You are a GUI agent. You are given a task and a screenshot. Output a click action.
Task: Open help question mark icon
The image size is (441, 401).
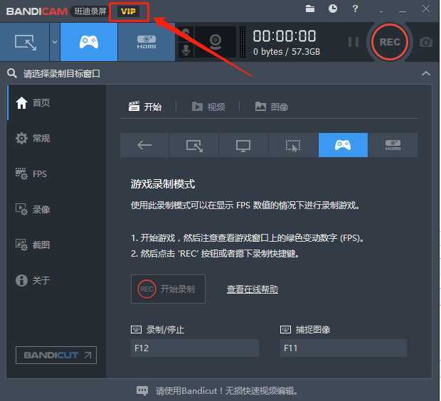click(x=355, y=9)
